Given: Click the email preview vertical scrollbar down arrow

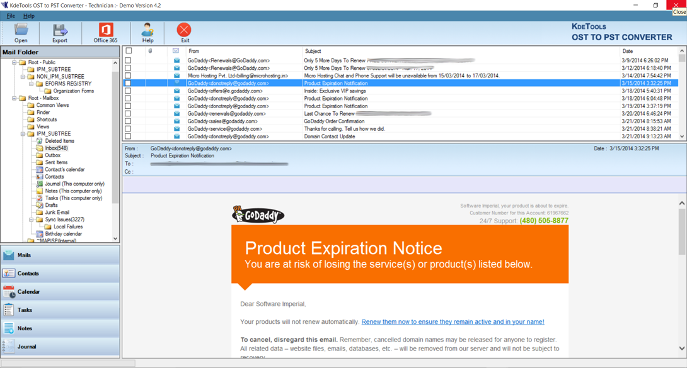Looking at the screenshot, I should 681,348.
